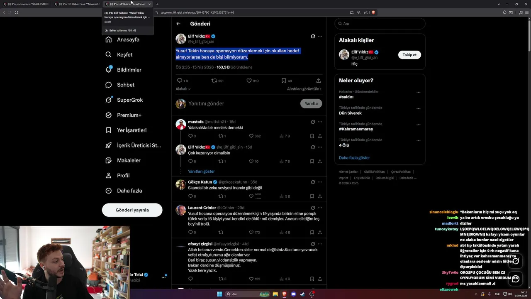Image resolution: width=531 pixels, height=299 pixels.
Task: Bookmark Gökçe Katun's reply
Action: (312, 196)
